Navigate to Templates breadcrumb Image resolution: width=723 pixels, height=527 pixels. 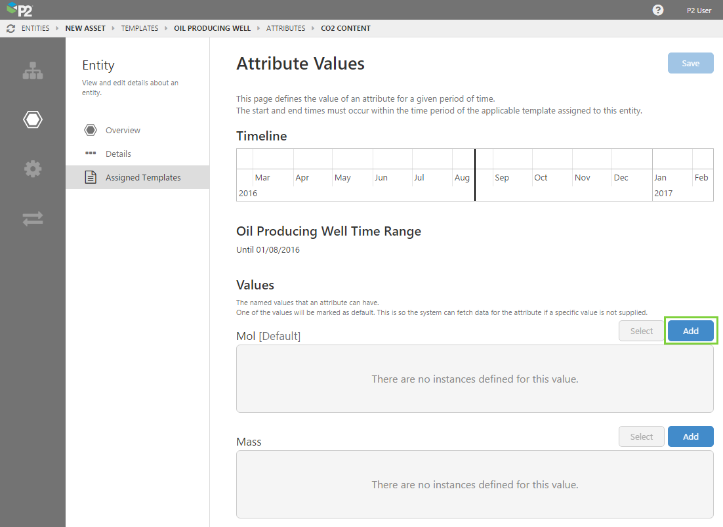pos(140,29)
